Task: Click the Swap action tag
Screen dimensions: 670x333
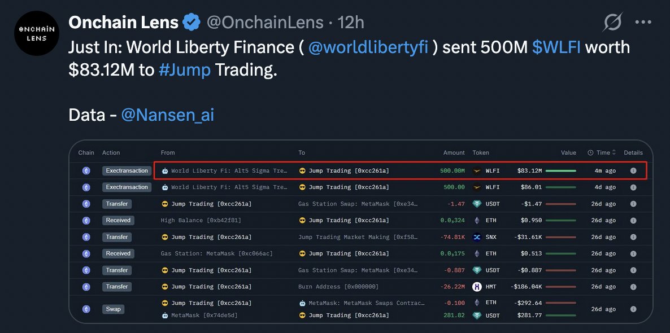Action: (x=113, y=309)
